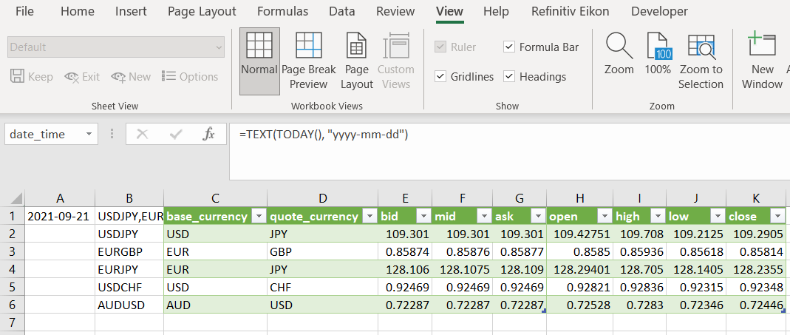Open the Data ribbon tab
Image resolution: width=790 pixels, height=335 pixels.
pos(341,11)
